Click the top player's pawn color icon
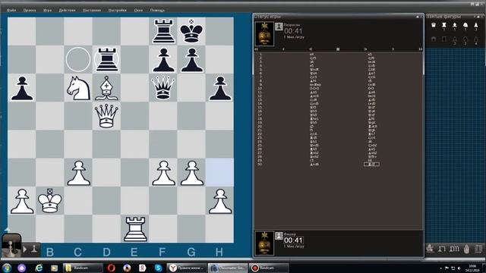Image resolution: width=486 pixels, height=273 pixels. (279, 27)
